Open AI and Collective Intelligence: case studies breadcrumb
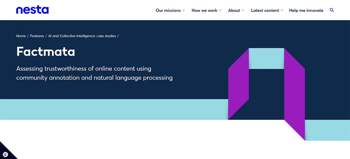Screen dimensions: 350x159 click(x=82, y=36)
